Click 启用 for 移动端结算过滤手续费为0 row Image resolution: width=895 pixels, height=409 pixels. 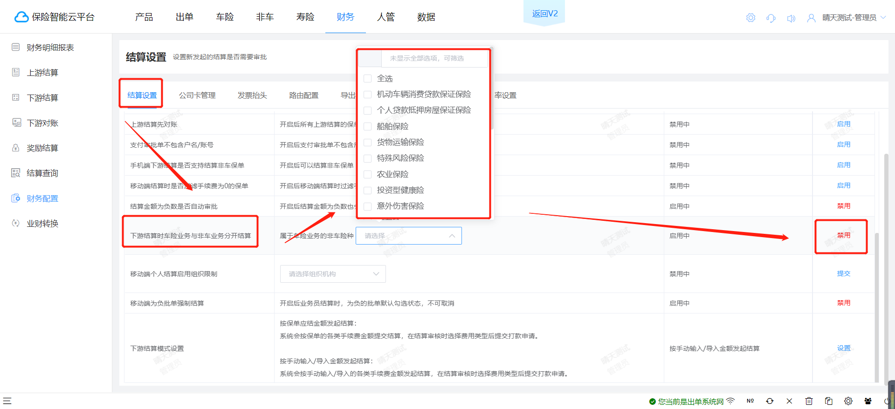point(844,185)
